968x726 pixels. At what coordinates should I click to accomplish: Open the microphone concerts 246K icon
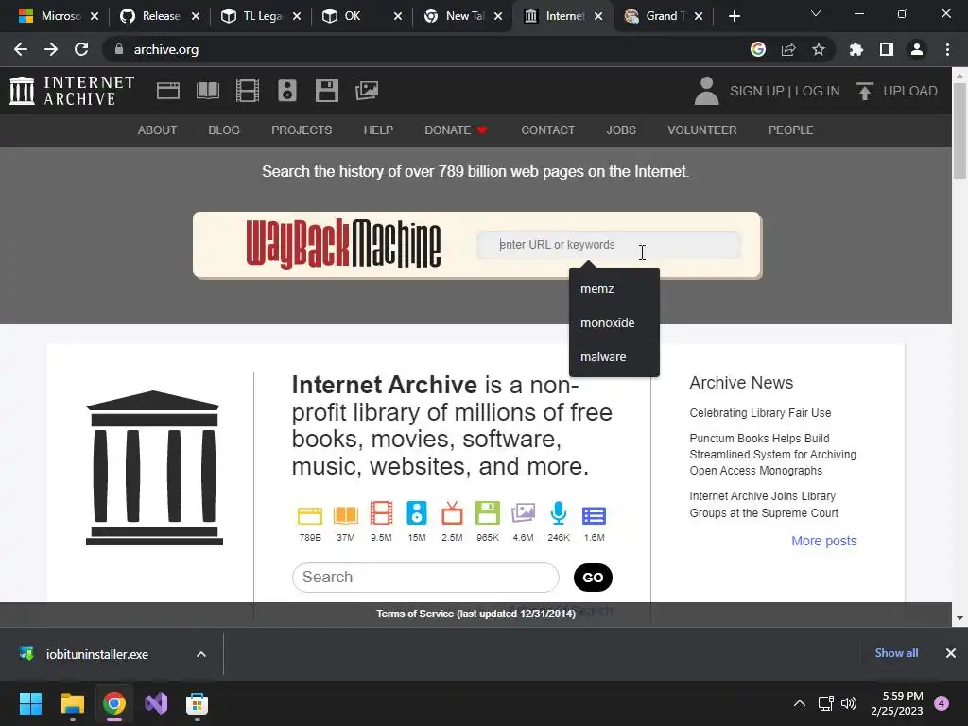point(558,513)
